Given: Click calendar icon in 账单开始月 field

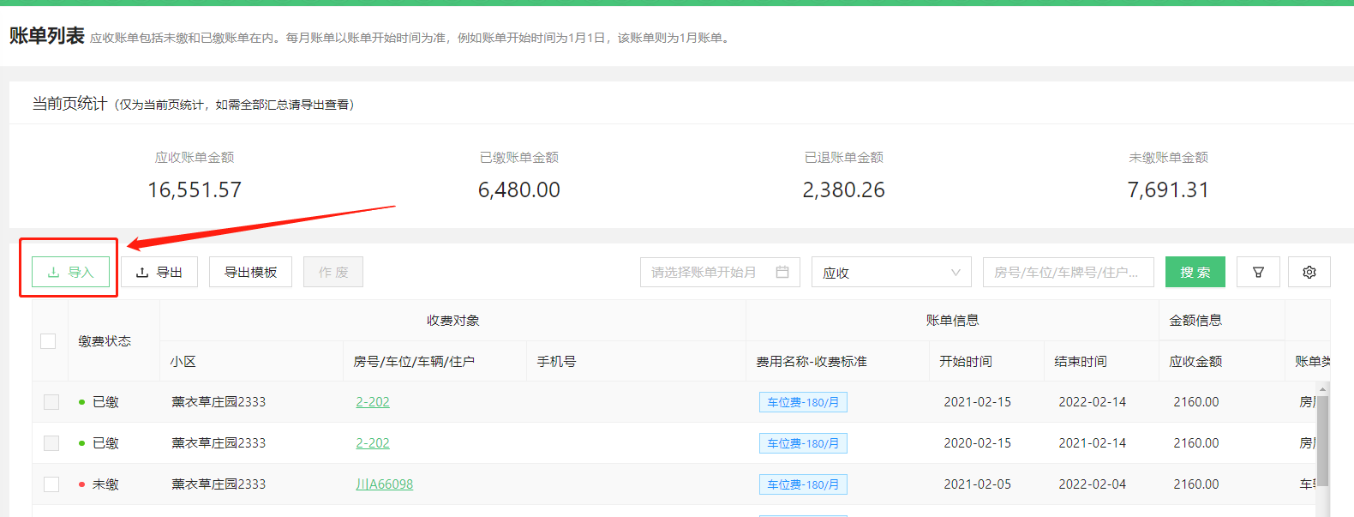Looking at the screenshot, I should coord(782,272).
